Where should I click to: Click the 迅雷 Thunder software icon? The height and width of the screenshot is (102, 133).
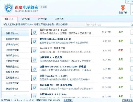pos(34,78)
